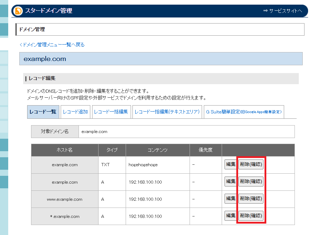Screen dimensions: 312x235
Task: Edit the *.example.com wildcard record
Action: point(231,215)
